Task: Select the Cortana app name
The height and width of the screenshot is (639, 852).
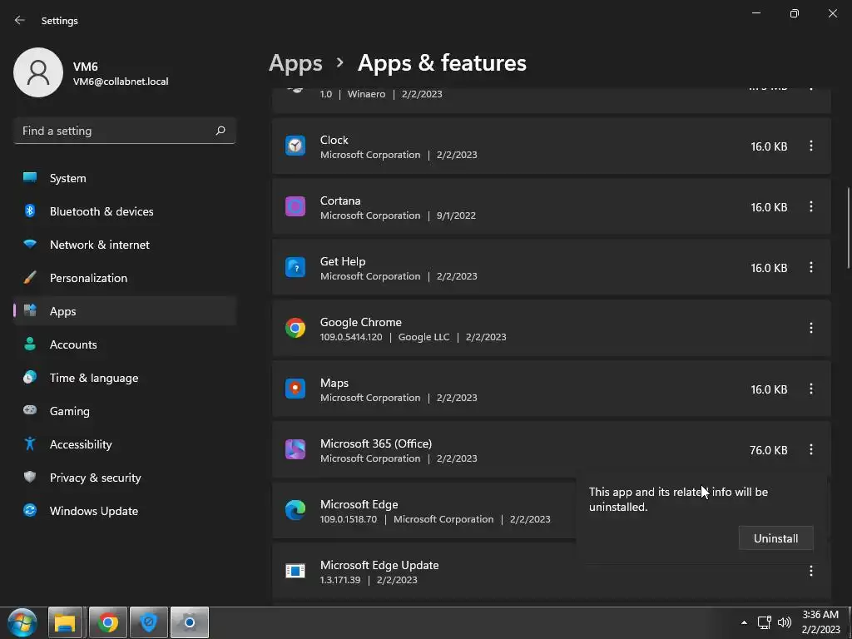Action: point(340,201)
